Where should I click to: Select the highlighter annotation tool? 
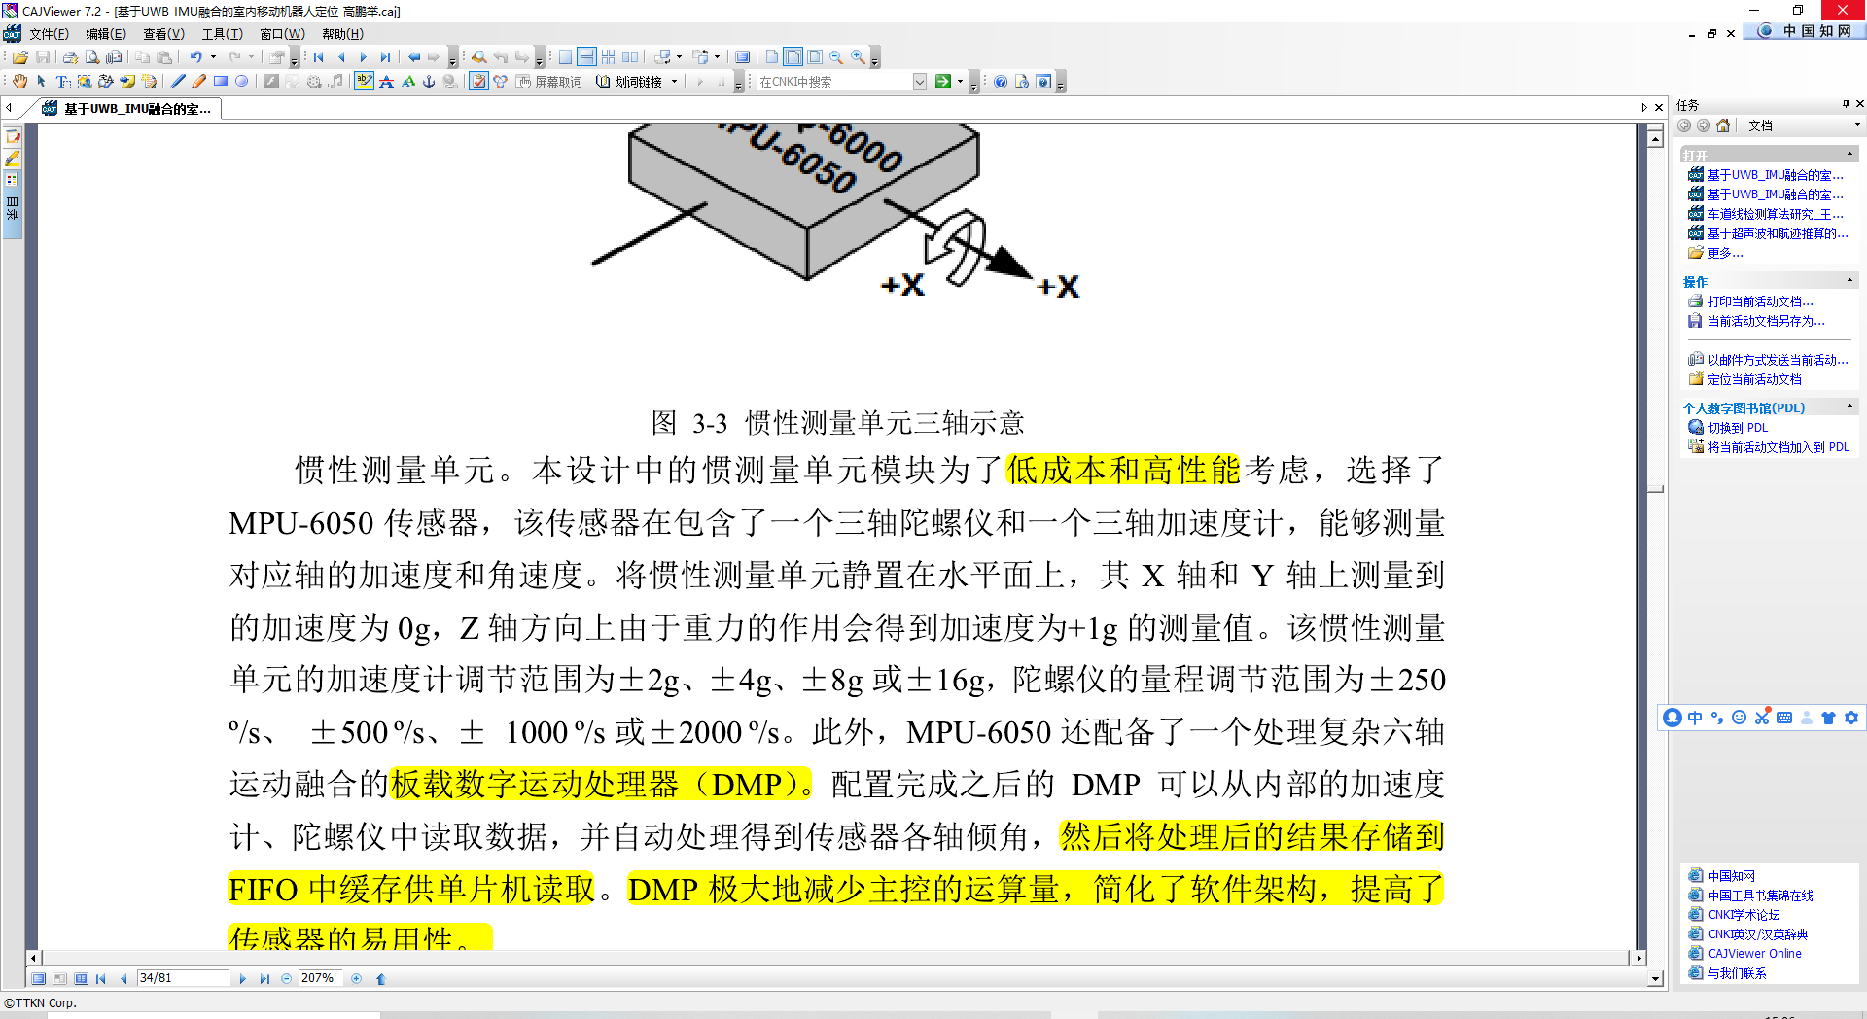click(364, 82)
